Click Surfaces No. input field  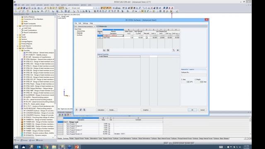(194, 74)
